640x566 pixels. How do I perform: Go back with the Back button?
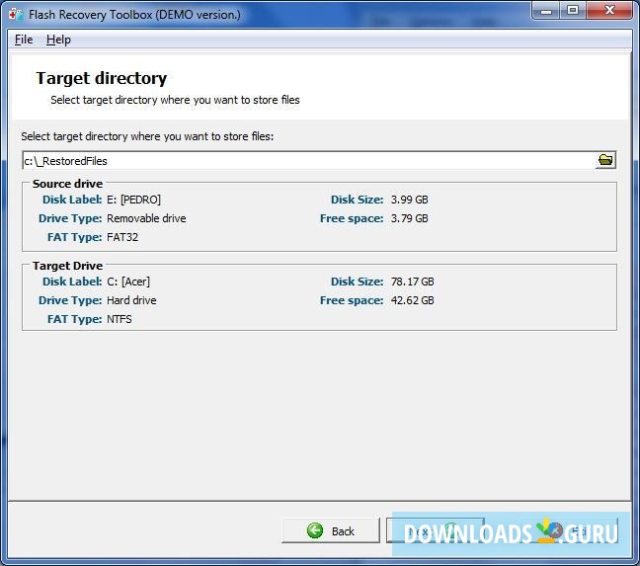(x=331, y=530)
